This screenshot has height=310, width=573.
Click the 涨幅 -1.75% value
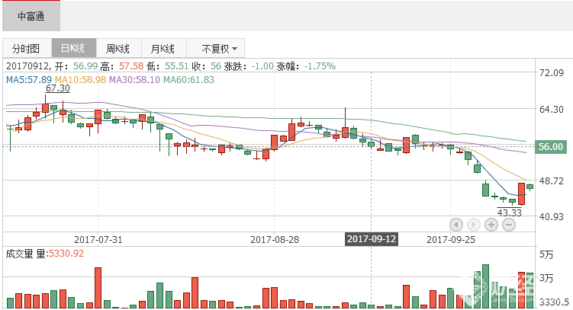pyautogui.click(x=320, y=66)
